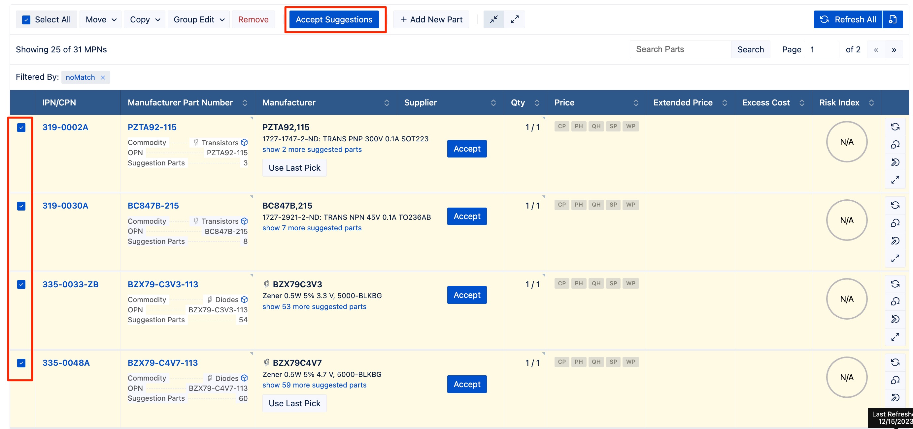The height and width of the screenshot is (429, 913).
Task: Click the Page number field
Action: 821,49
